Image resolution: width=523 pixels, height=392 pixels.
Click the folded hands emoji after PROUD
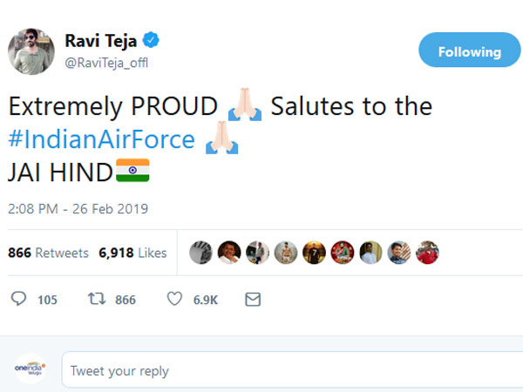pos(244,108)
